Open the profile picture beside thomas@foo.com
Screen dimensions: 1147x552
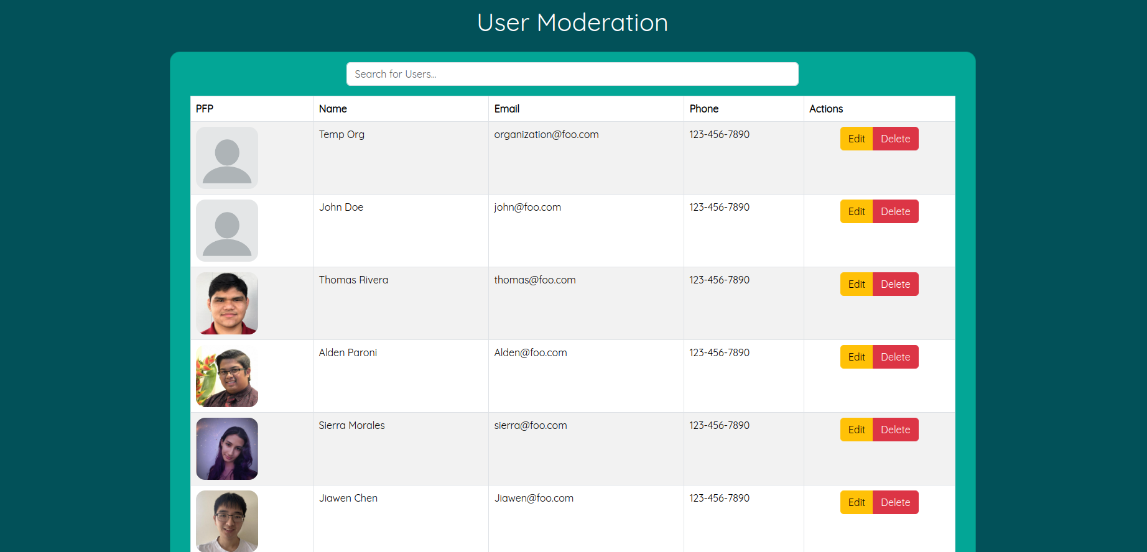point(227,303)
